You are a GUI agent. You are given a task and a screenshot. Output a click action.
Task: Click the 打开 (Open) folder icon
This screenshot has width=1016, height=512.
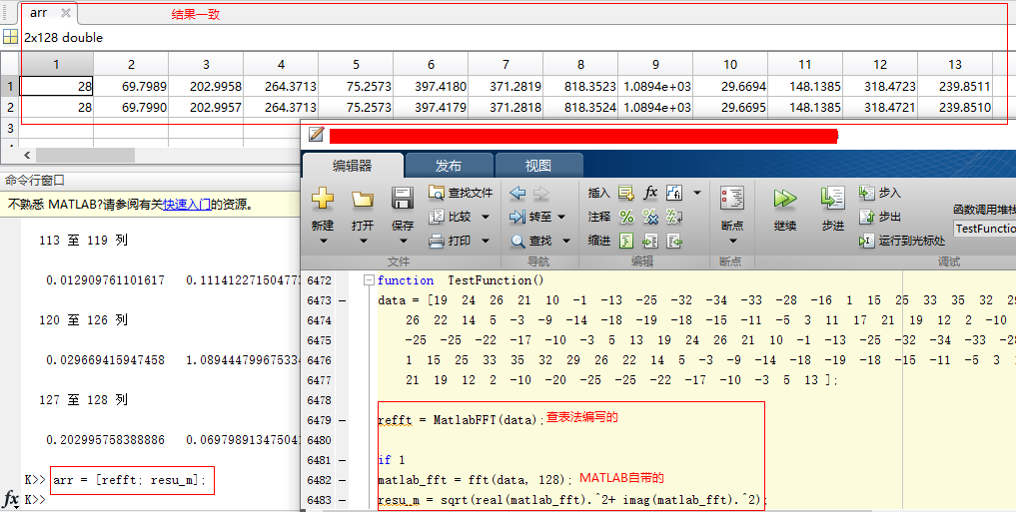pyautogui.click(x=363, y=199)
